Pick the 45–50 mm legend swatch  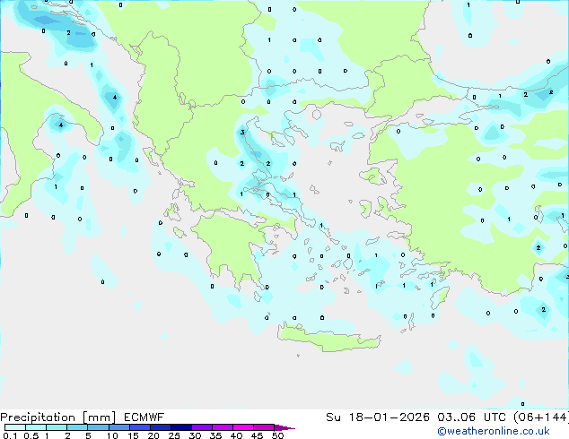(x=264, y=427)
